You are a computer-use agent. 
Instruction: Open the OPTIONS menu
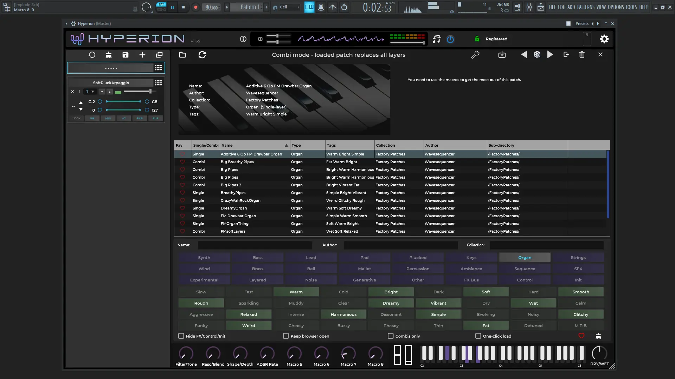click(616, 7)
